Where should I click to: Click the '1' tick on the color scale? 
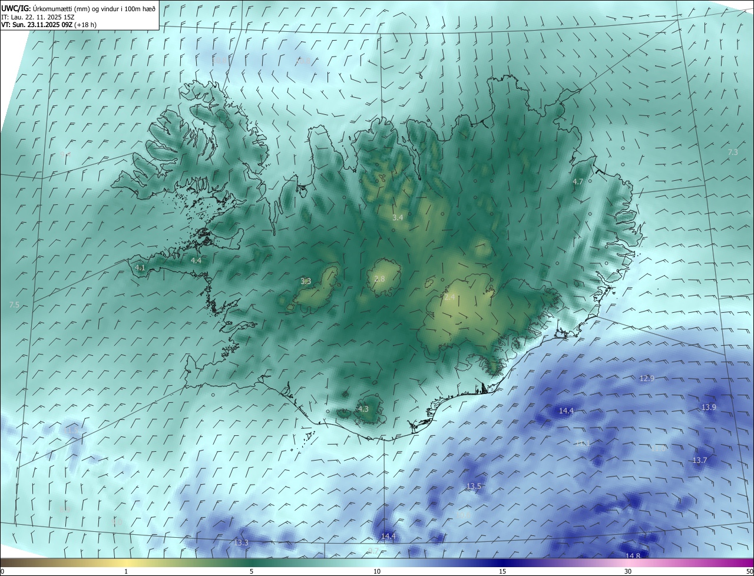[x=126, y=571]
